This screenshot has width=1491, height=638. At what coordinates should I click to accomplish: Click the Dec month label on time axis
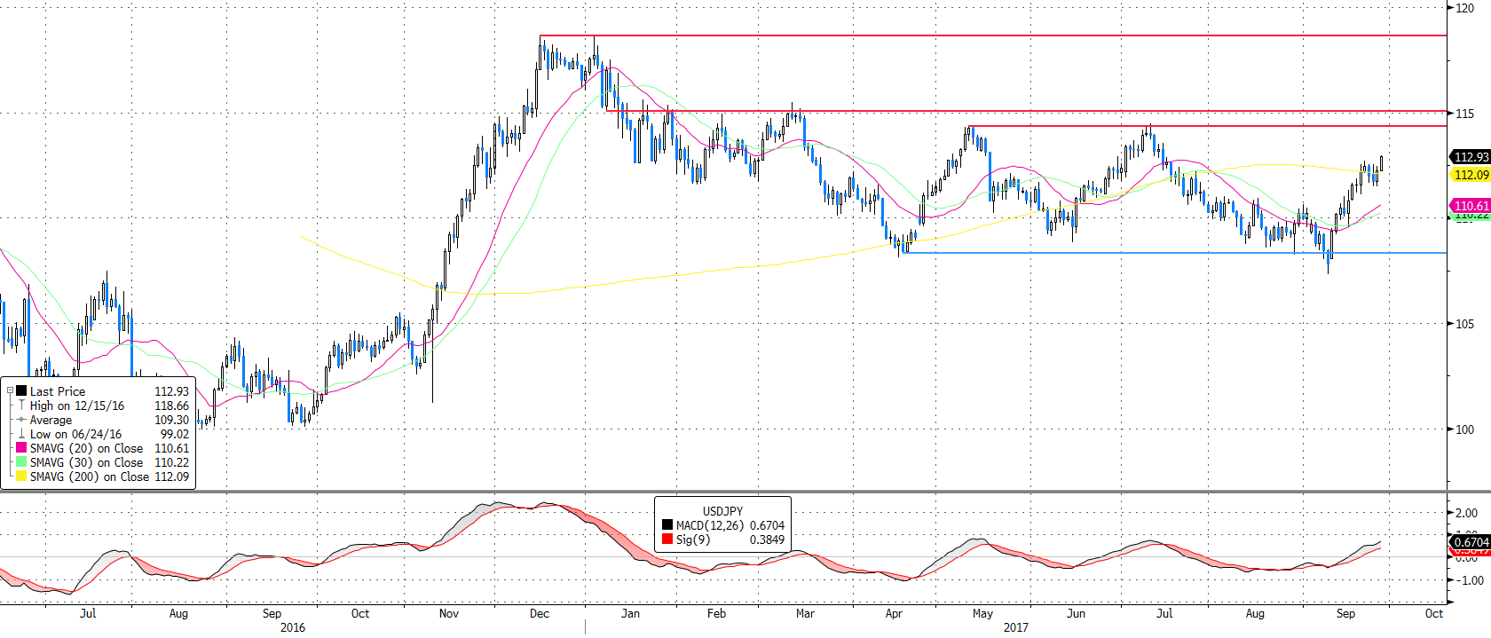tap(539, 613)
